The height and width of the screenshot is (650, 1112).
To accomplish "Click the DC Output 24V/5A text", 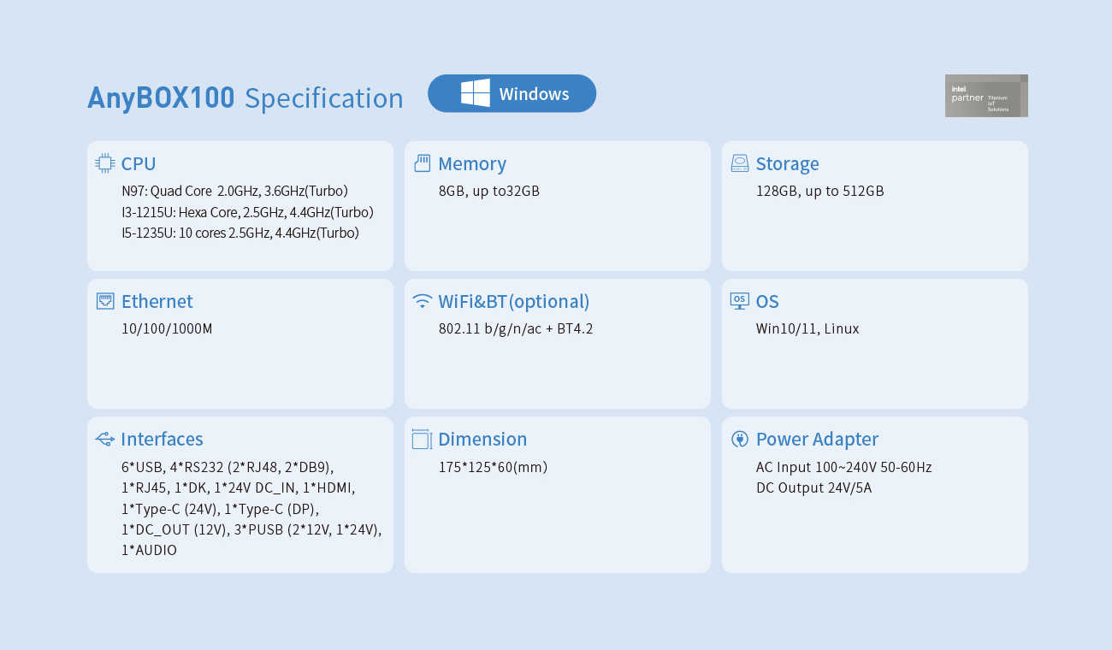I will coord(813,488).
